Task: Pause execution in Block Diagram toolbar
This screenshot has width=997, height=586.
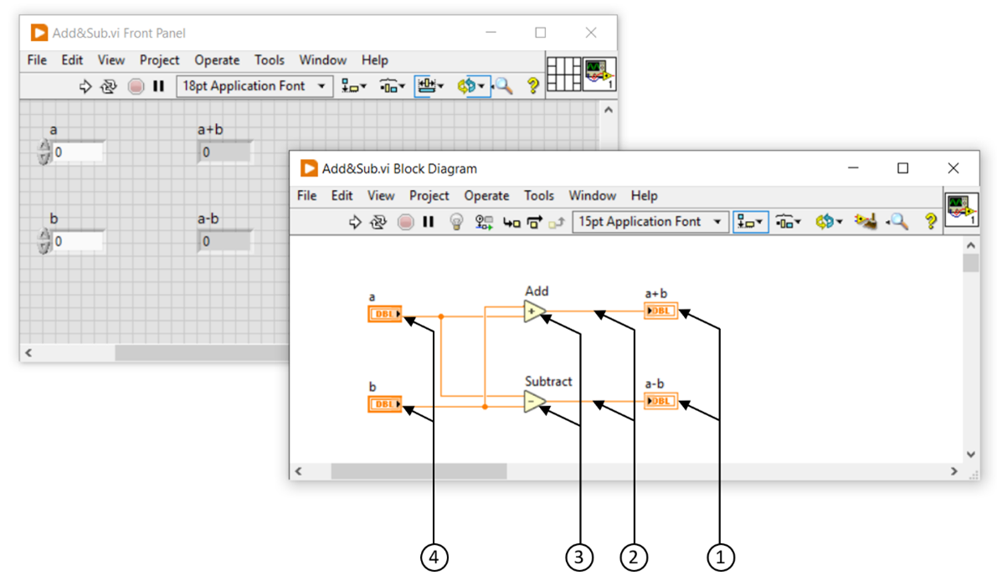Action: click(x=429, y=222)
